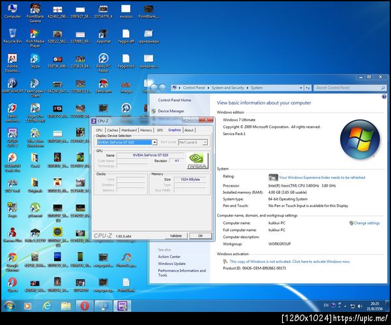The width and height of the screenshot is (391, 325).
Task: Click the GPU Name field value
Action: 151,155
